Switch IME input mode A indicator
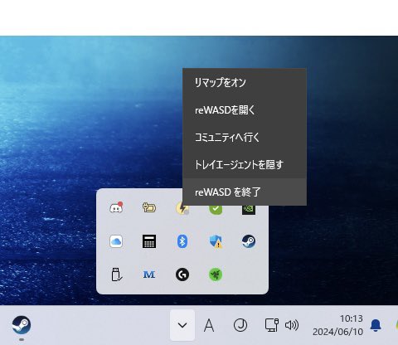 (x=209, y=325)
